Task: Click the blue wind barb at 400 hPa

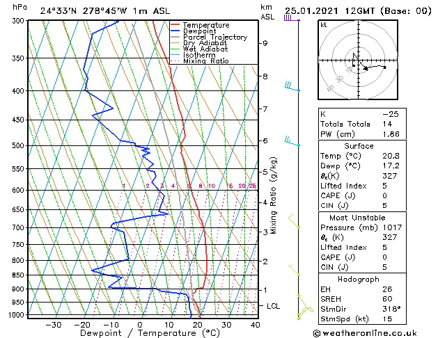Action: pyautogui.click(x=292, y=86)
